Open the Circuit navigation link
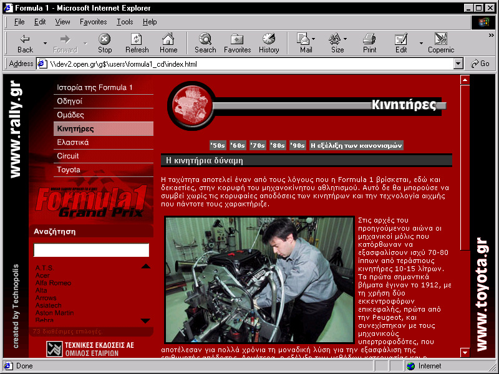 [104, 156]
